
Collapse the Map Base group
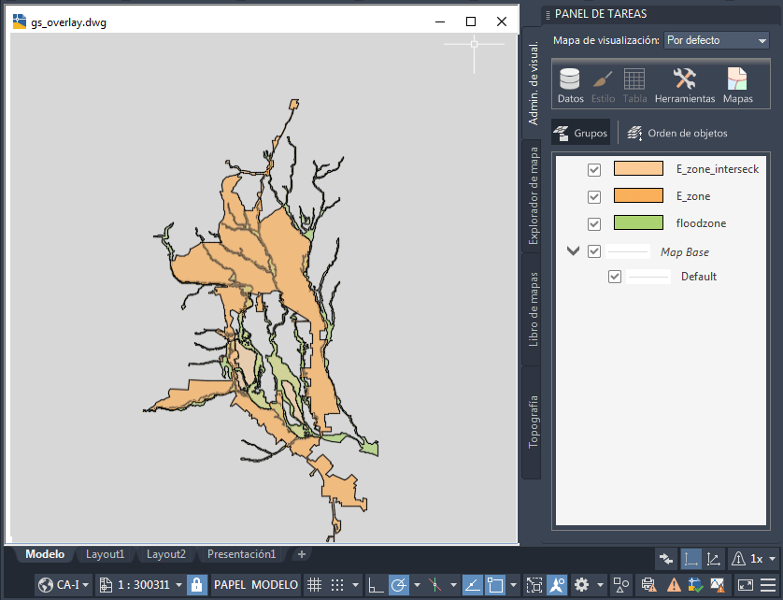click(573, 251)
